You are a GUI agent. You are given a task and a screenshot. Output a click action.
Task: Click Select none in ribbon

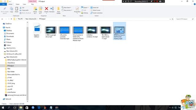(x=95, y=10)
